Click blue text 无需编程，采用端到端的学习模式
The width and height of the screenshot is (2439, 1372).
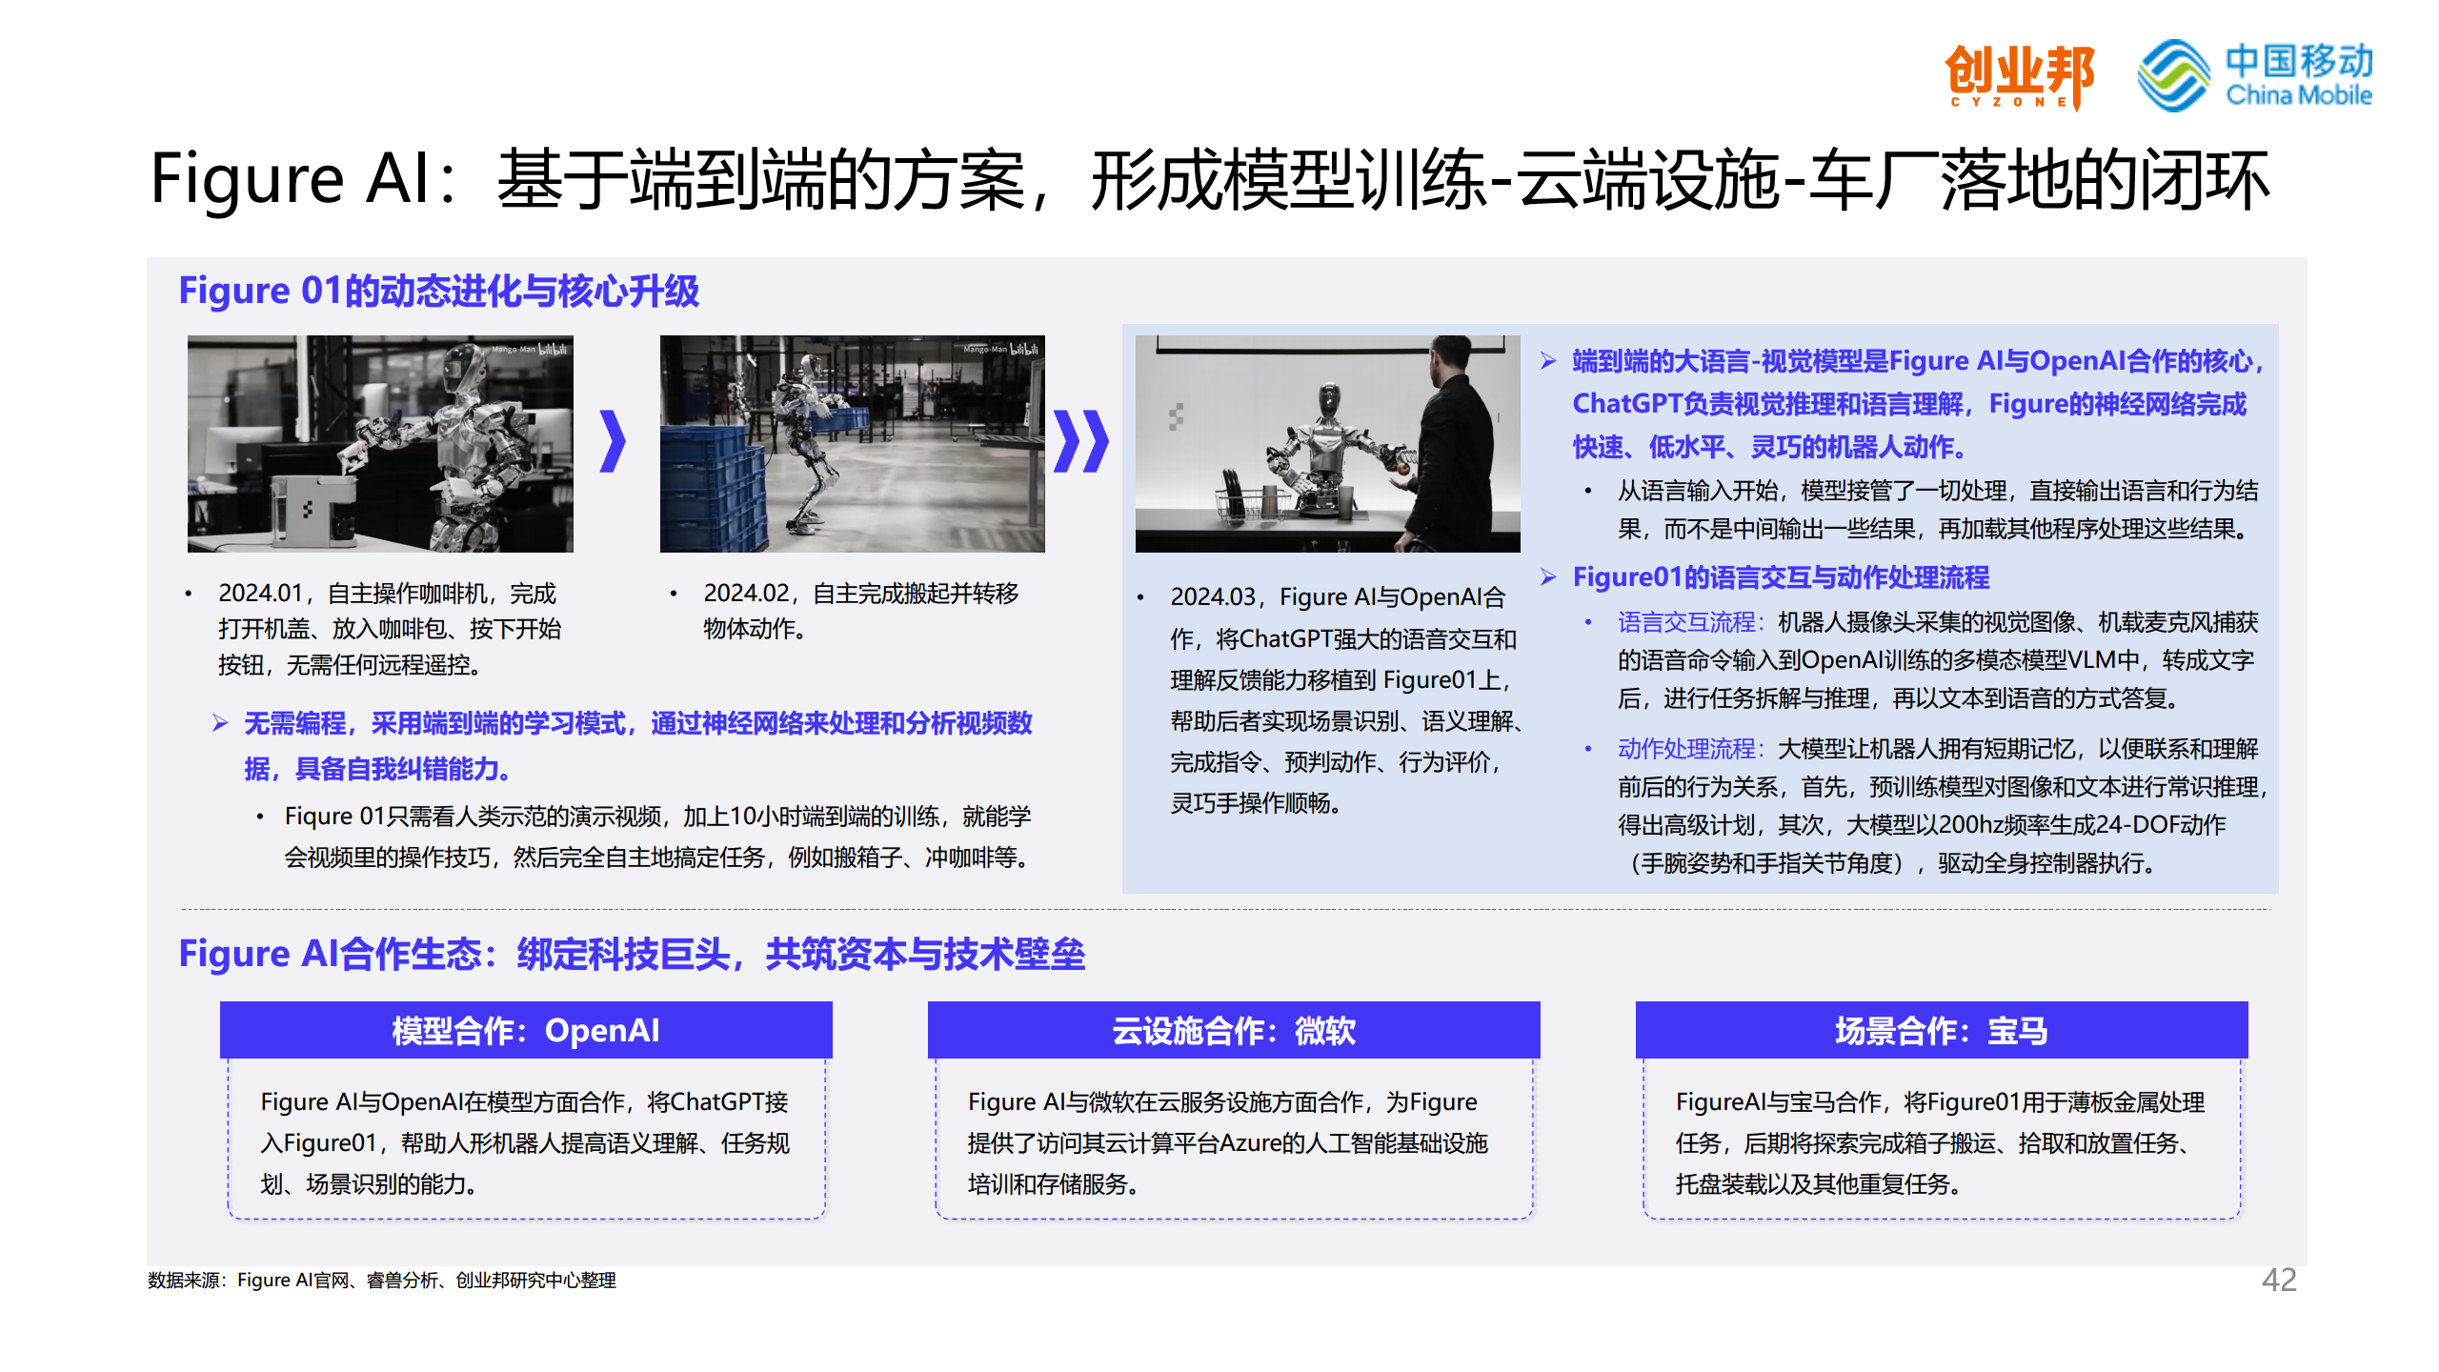click(x=637, y=746)
